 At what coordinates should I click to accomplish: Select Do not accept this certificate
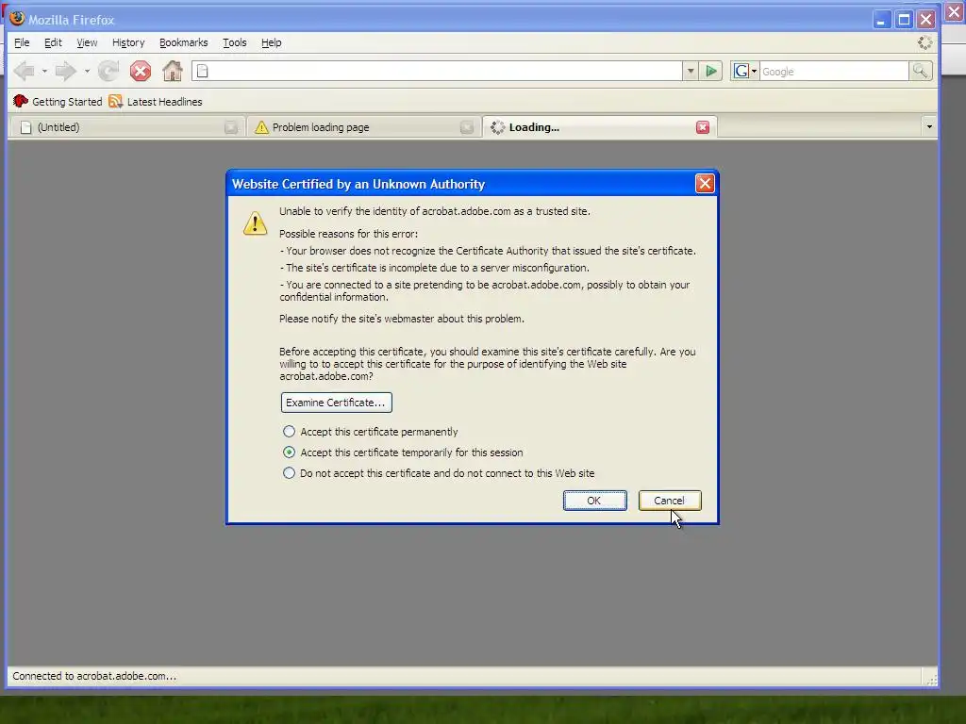(x=289, y=473)
